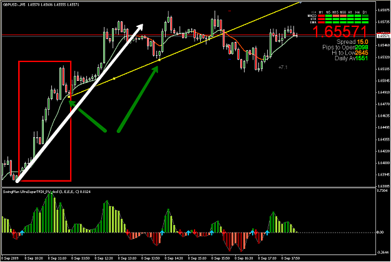
Task: Click the chart shift triangle marker at top
Action: (x=300, y=3)
